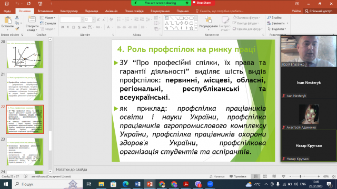Toggle bold Ж formatting
This screenshot has width=337, height=189.
[x=63, y=27]
